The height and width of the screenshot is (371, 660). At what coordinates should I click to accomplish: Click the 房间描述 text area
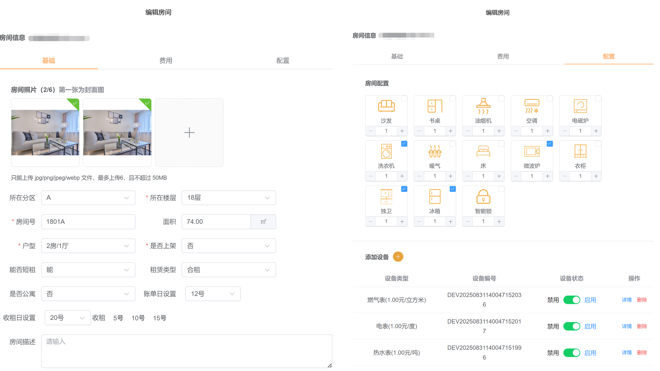click(x=186, y=351)
